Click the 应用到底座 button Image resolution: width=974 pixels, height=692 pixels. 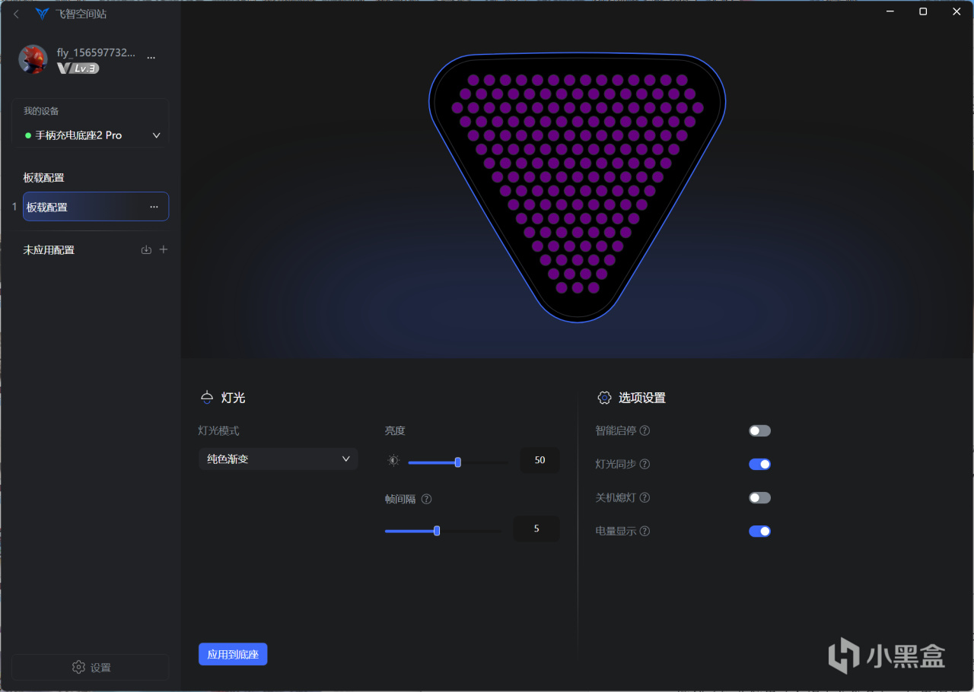233,654
